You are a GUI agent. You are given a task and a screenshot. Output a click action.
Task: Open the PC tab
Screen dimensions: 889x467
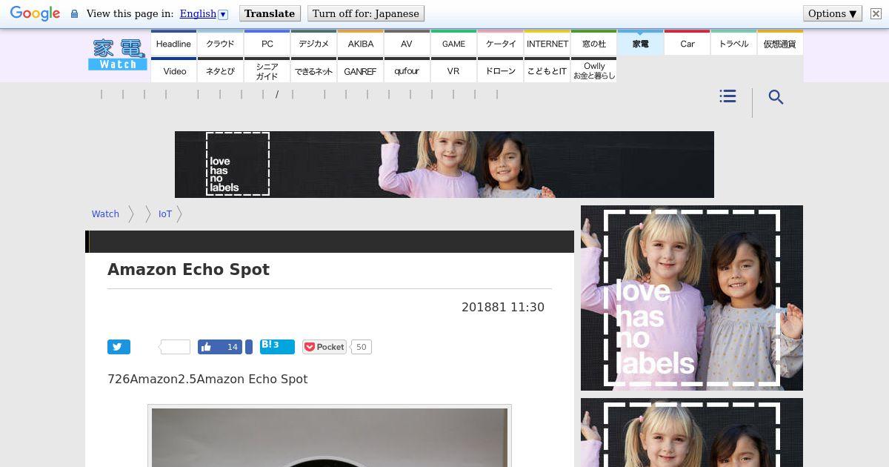pyautogui.click(x=267, y=43)
